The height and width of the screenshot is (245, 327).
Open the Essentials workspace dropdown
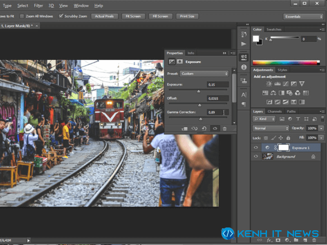click(x=303, y=16)
